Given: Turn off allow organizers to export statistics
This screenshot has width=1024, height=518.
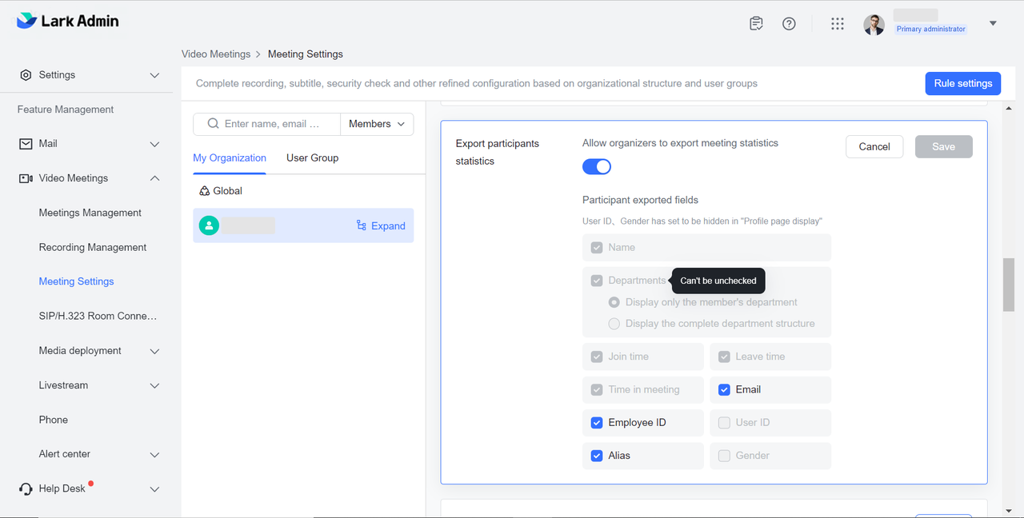Looking at the screenshot, I should (x=597, y=166).
